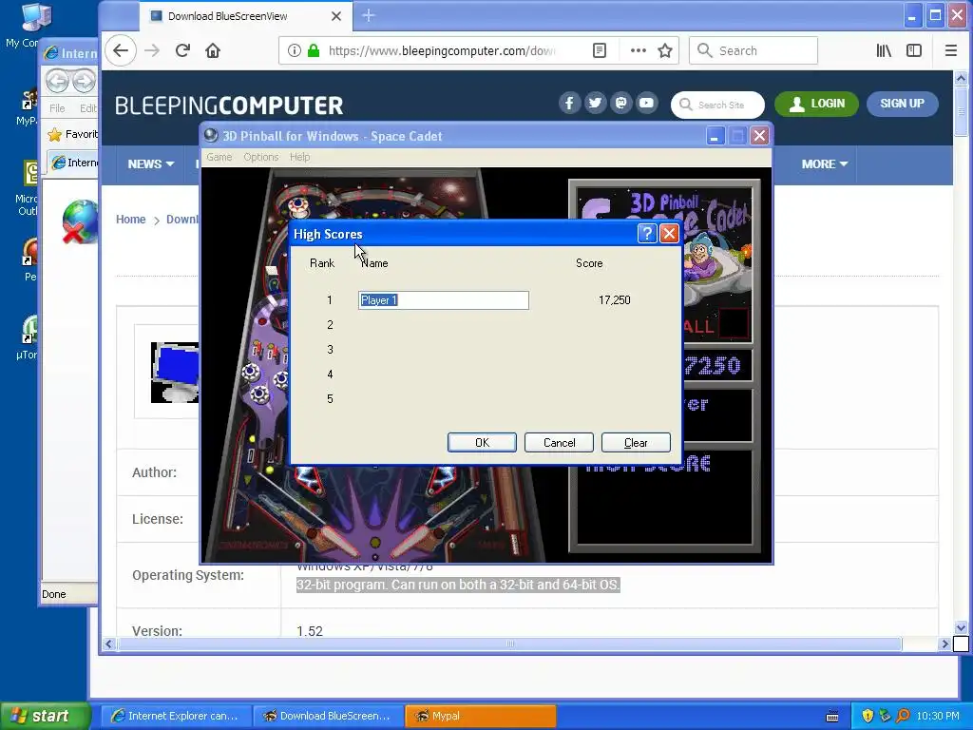Bookmark this page with star icon
Screen dimensions: 973x730
pos(665,50)
